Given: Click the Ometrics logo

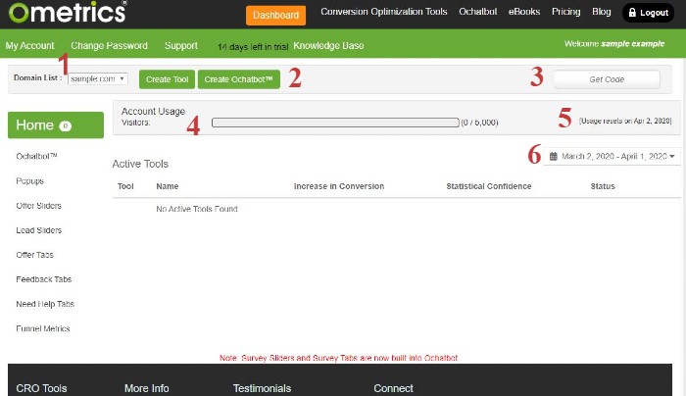Looking at the screenshot, I should point(68,12).
